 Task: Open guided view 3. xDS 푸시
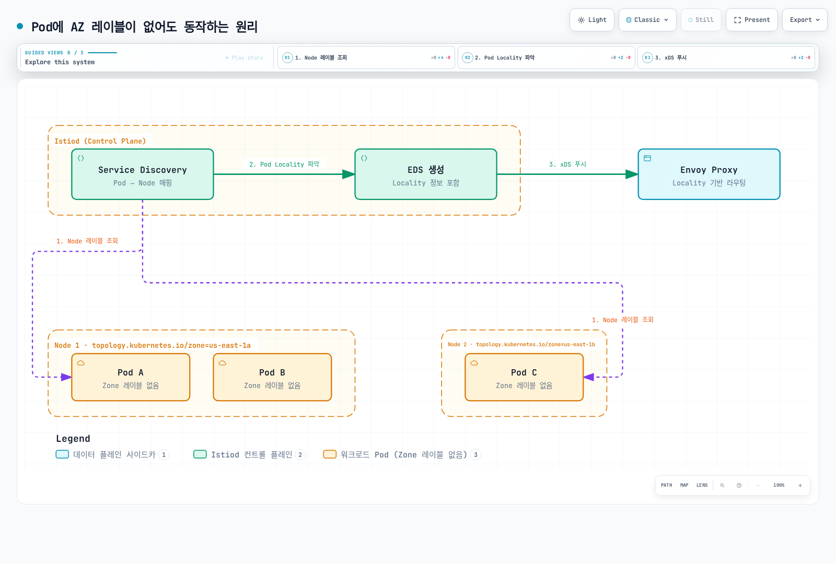tap(726, 57)
